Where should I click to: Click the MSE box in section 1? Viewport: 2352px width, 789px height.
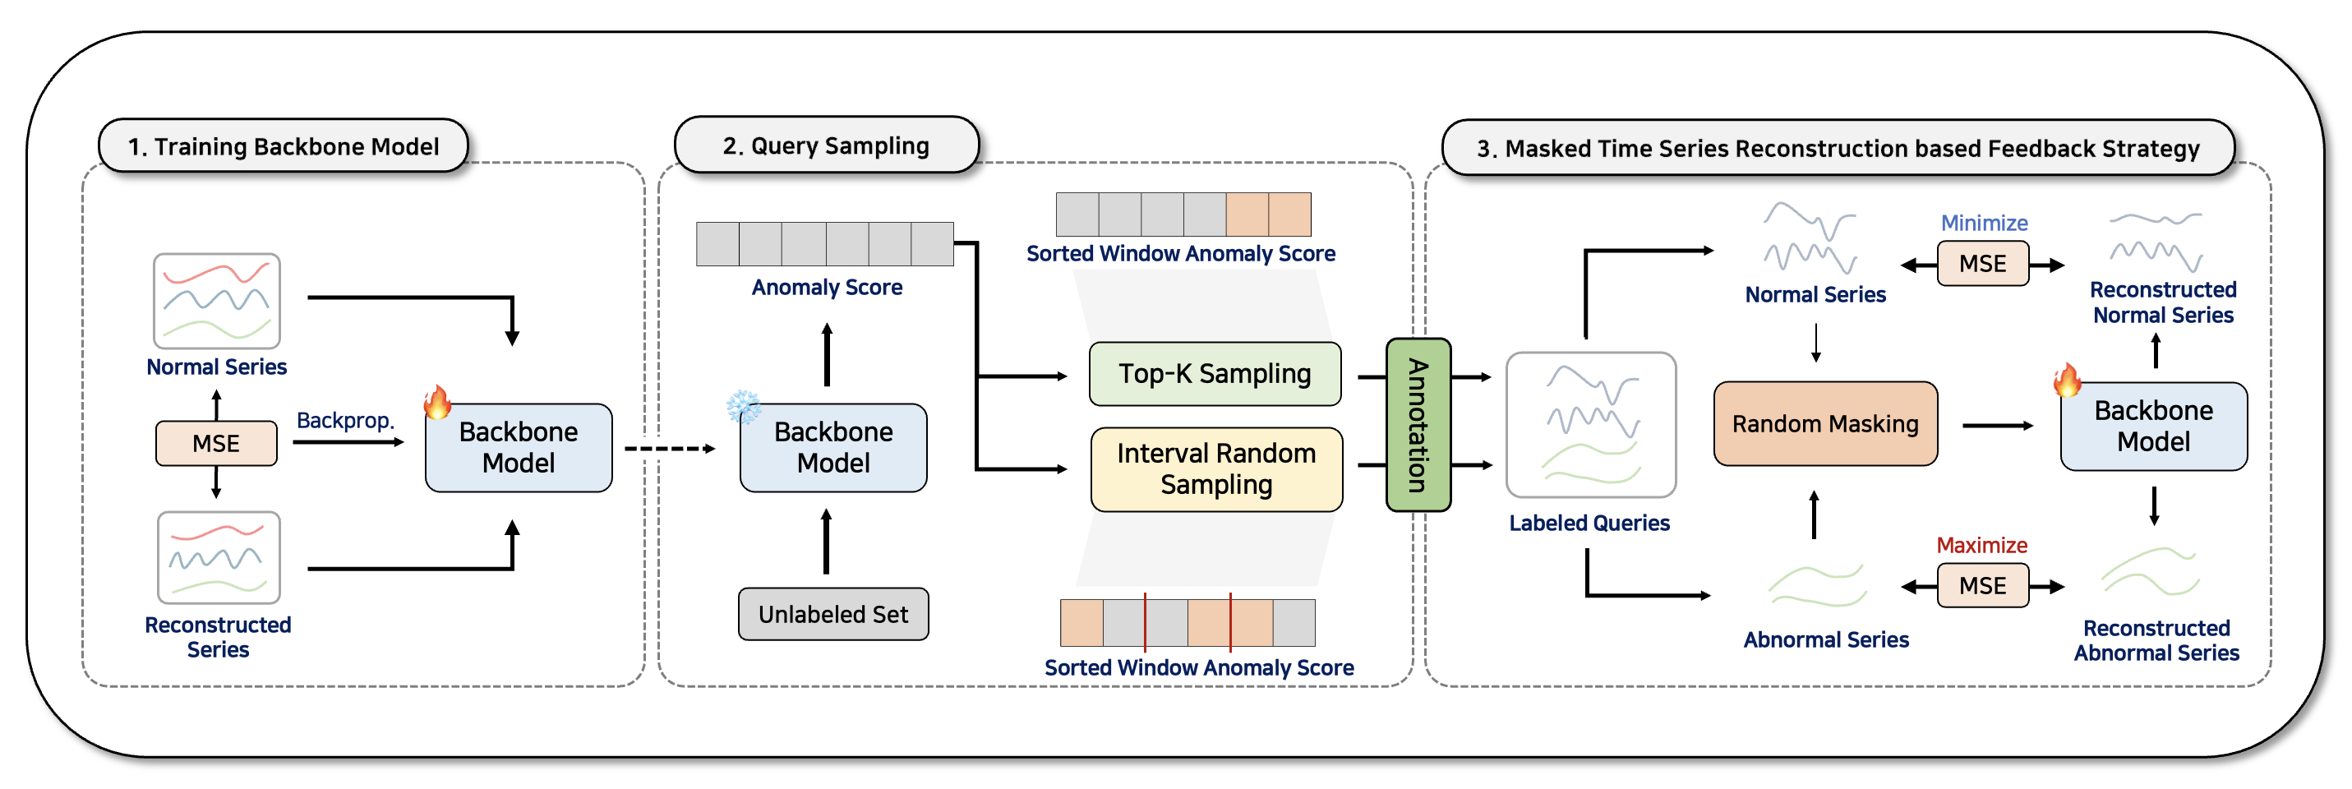point(216,444)
